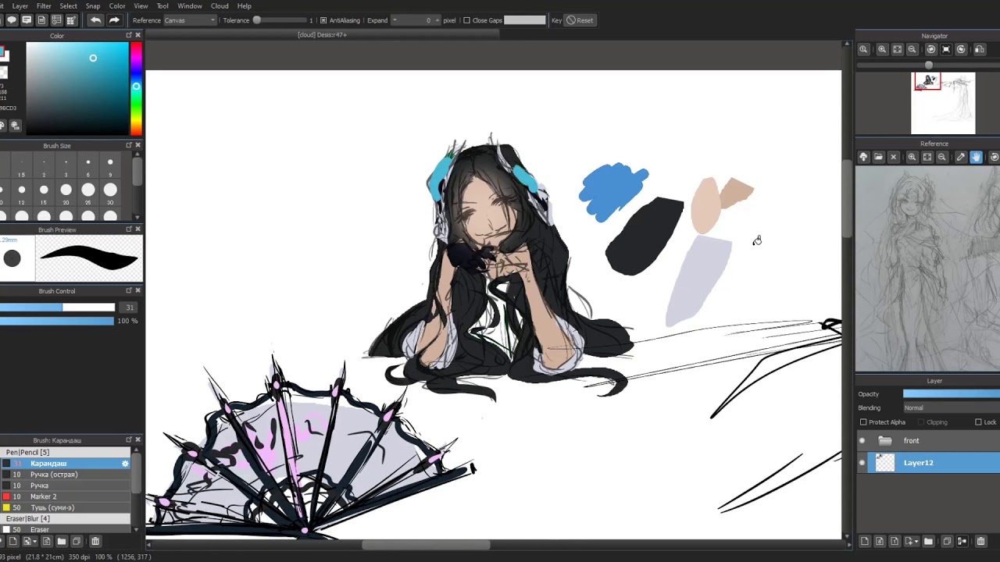Adjust the brush opacity 100% slider
This screenshot has height=562, width=1000.
[x=58, y=321]
